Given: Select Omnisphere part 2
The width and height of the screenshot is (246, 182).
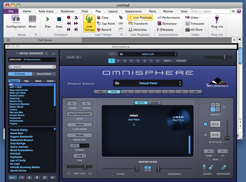Looking at the screenshot, I should [118, 61].
